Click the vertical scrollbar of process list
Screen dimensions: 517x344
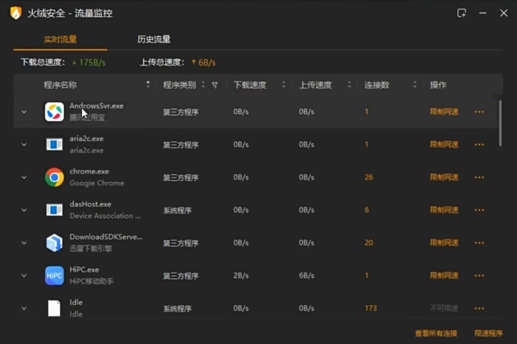(500, 123)
